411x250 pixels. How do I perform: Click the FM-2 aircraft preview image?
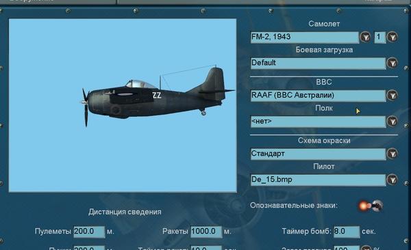(x=123, y=105)
